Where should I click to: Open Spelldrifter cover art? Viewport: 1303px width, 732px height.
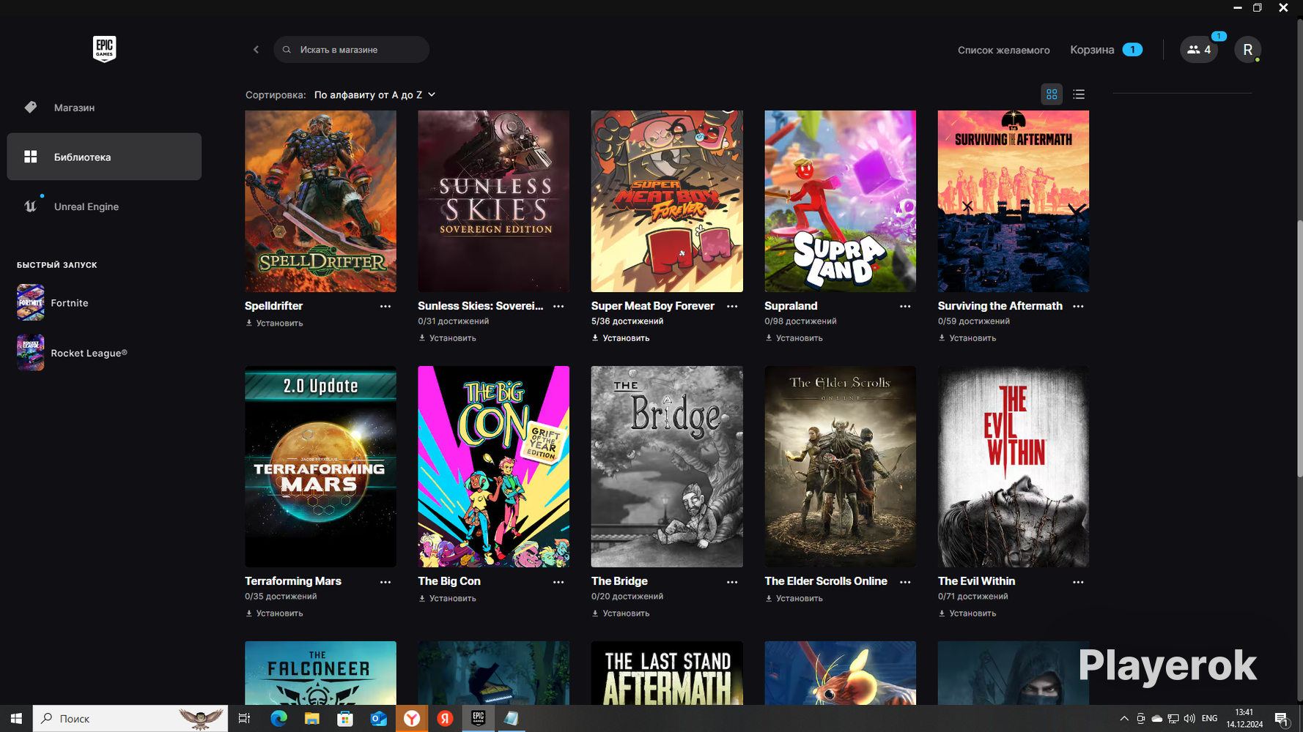coord(320,201)
